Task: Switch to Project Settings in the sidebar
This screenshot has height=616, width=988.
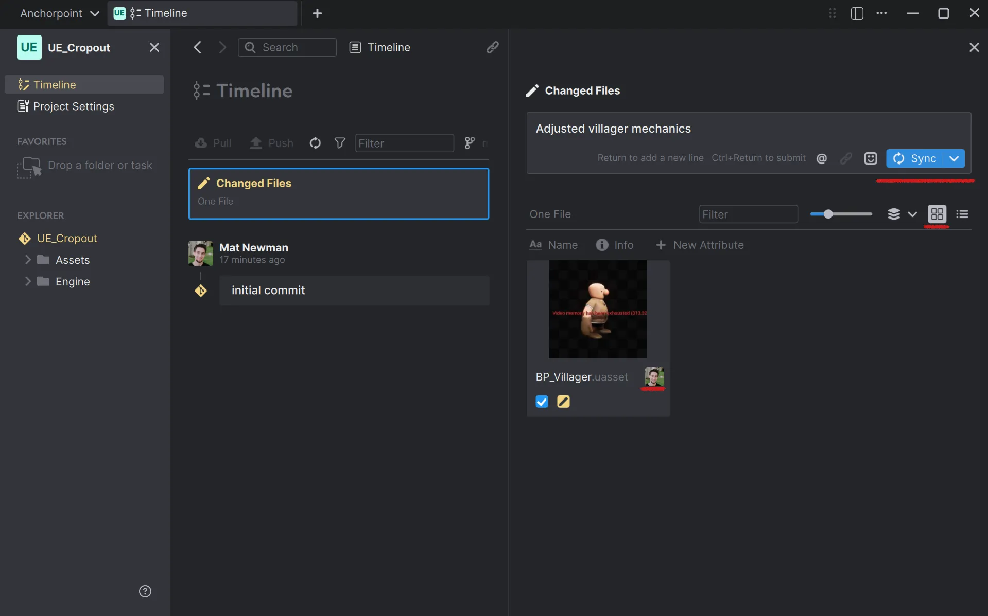Action: [x=73, y=106]
